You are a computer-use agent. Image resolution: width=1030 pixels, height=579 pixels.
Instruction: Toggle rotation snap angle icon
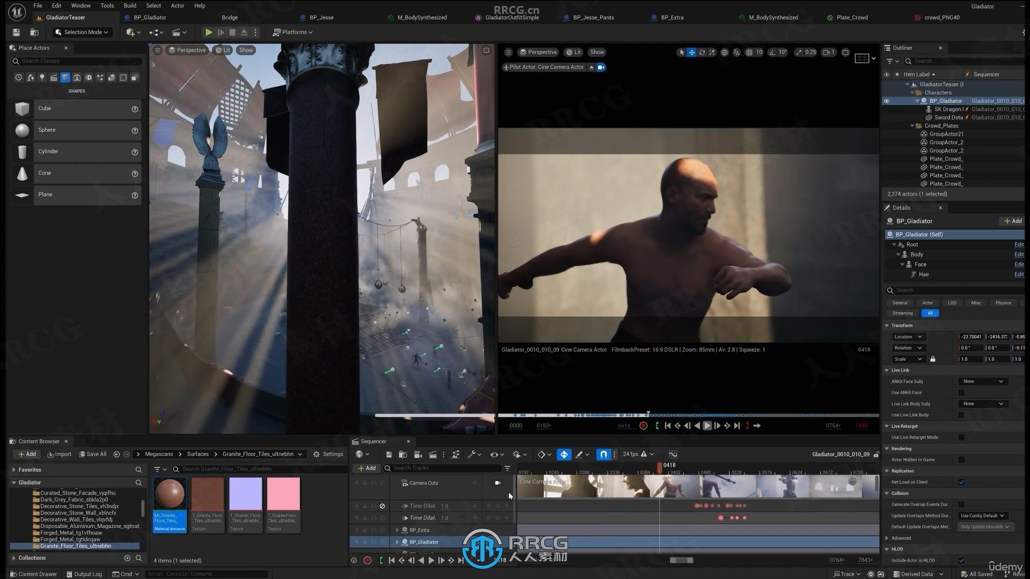[x=772, y=52]
